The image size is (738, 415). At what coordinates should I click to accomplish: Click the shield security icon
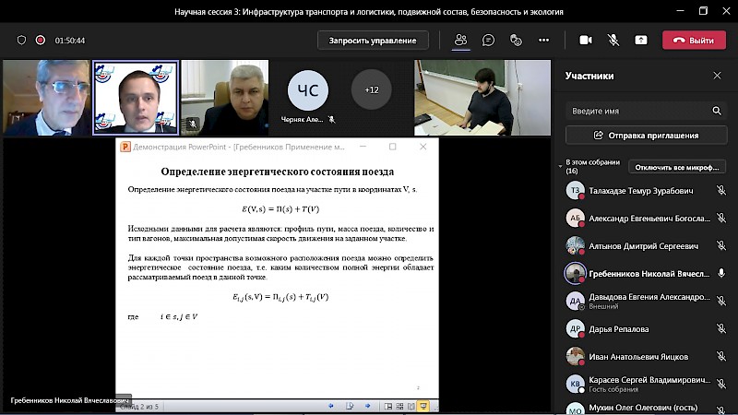[22, 41]
